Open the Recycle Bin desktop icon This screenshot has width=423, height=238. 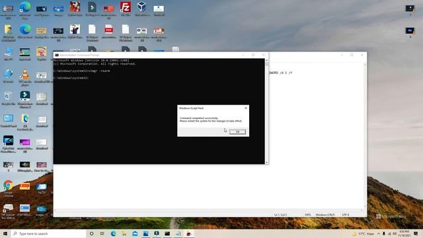tap(8, 99)
